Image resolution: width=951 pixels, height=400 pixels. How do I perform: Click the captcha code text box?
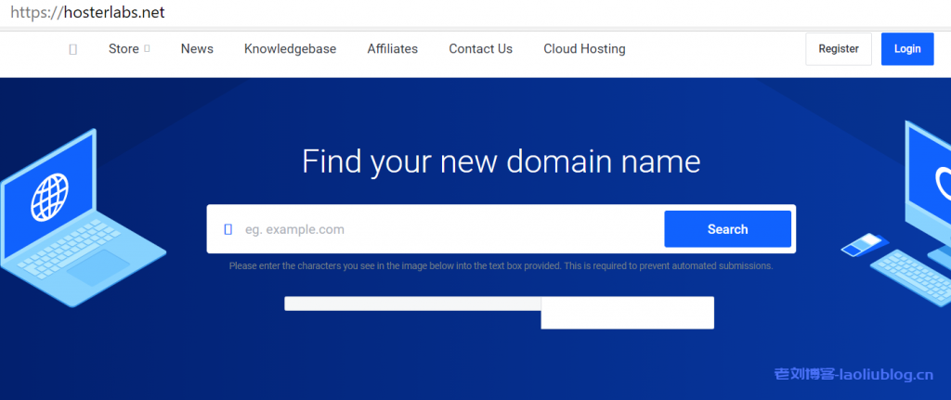627,313
